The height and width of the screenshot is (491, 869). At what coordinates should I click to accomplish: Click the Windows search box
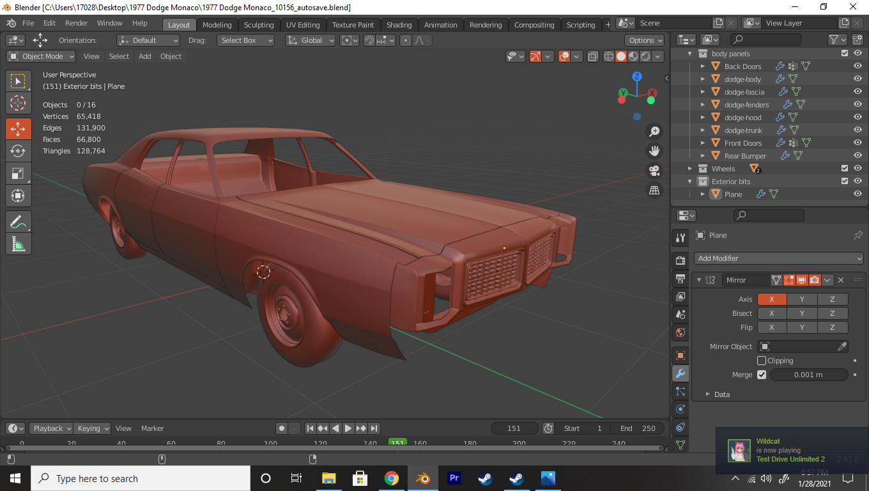coord(141,478)
